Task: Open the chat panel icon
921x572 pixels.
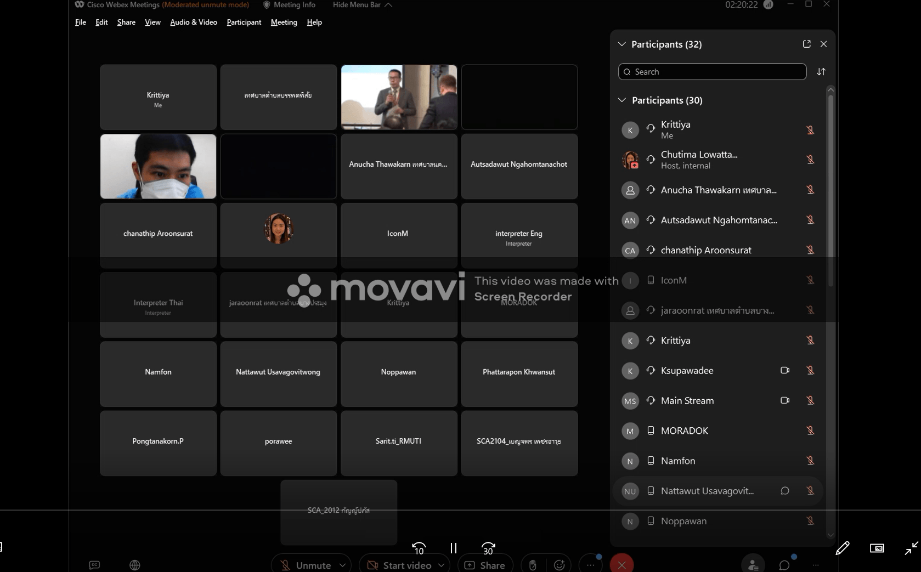Action: coord(784,565)
